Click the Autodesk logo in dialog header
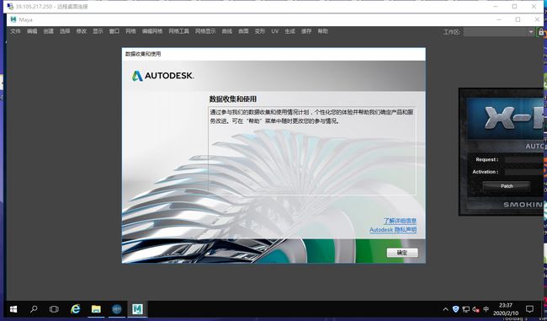The height and width of the screenshot is (321, 547). point(162,76)
